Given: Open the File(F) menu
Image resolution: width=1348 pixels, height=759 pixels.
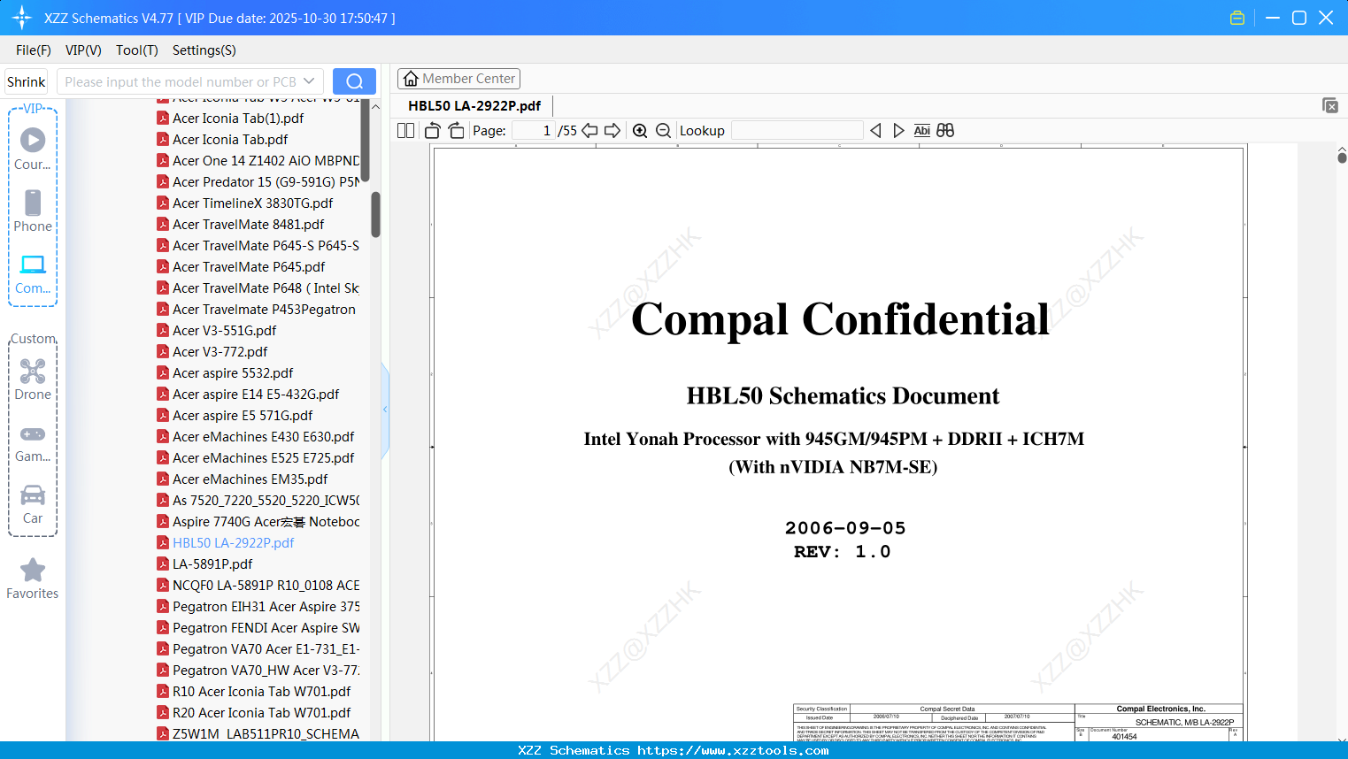Looking at the screenshot, I should [34, 50].
